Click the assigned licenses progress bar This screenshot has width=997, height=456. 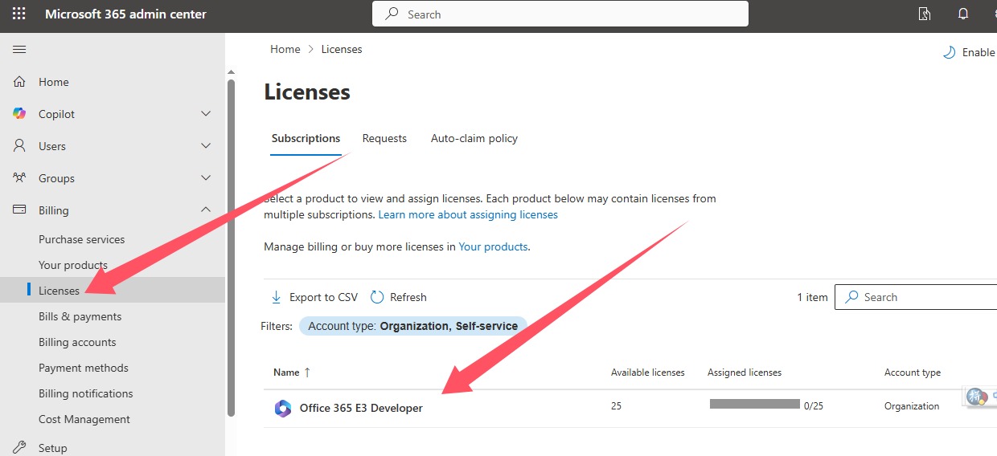tap(754, 404)
